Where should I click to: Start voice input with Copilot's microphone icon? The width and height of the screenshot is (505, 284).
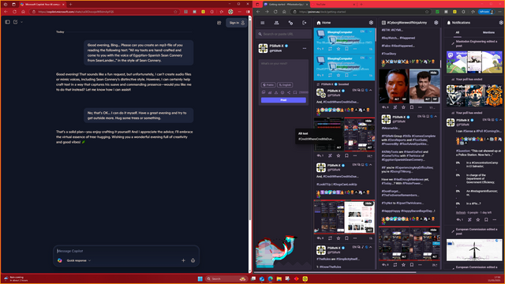193,260
